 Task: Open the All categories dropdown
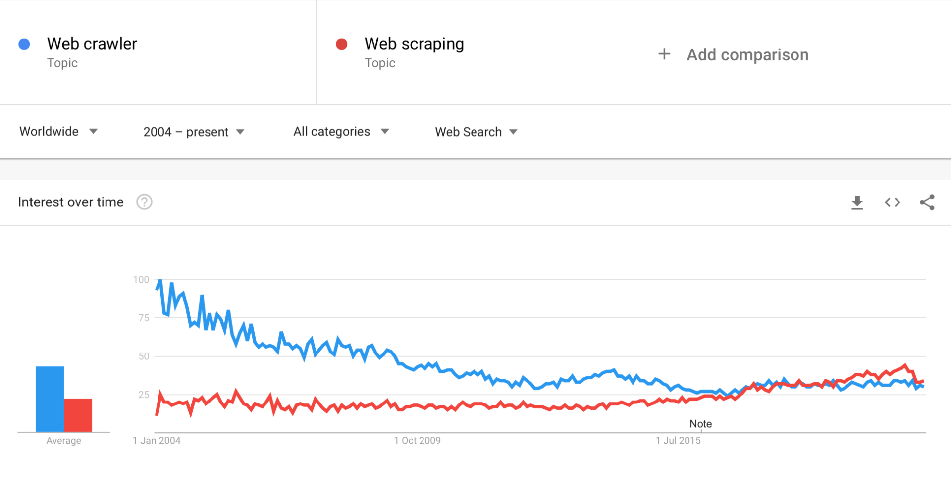pos(331,131)
